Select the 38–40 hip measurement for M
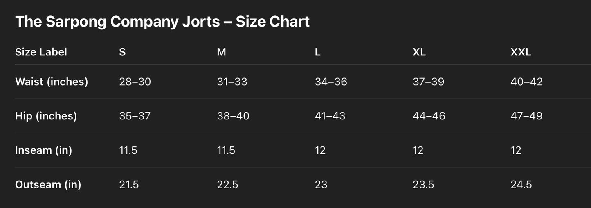The image size is (591, 208). pos(233,116)
